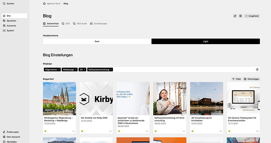Switch to the Seiteninhalt tab

(x=51, y=24)
